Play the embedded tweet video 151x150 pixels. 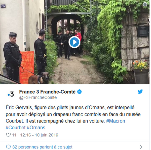click(74, 42)
